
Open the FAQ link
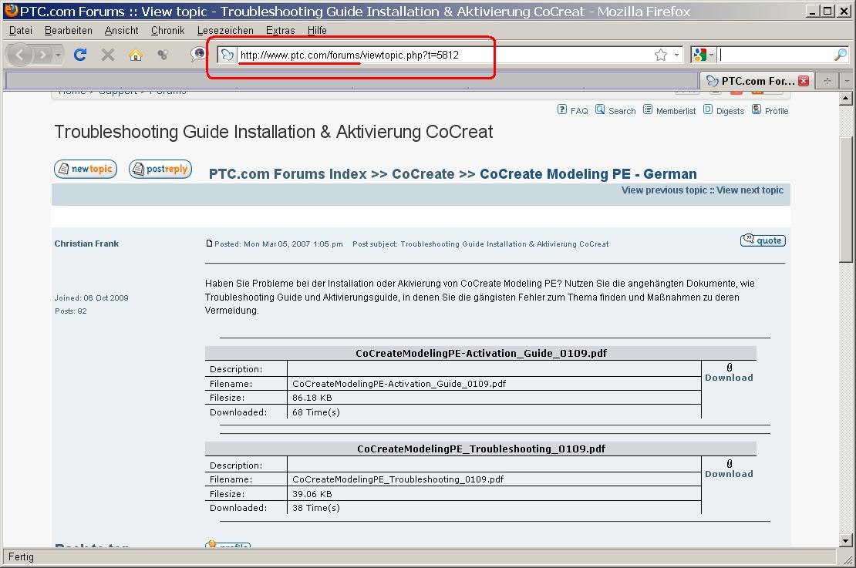579,111
